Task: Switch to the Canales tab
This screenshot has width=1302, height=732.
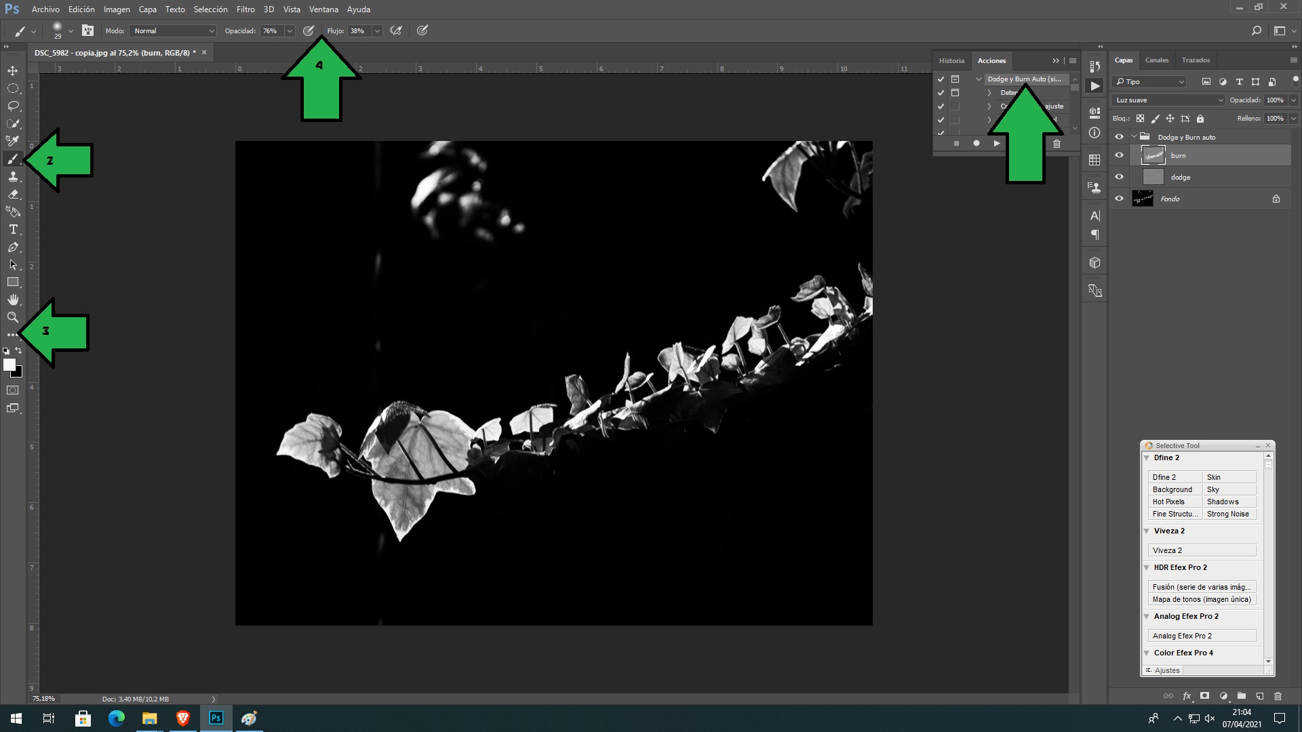Action: [x=1157, y=60]
